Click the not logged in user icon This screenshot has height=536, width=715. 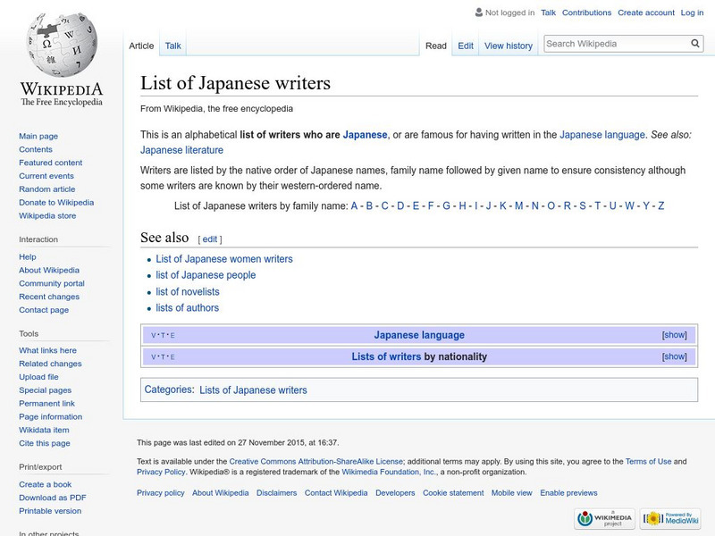point(479,13)
